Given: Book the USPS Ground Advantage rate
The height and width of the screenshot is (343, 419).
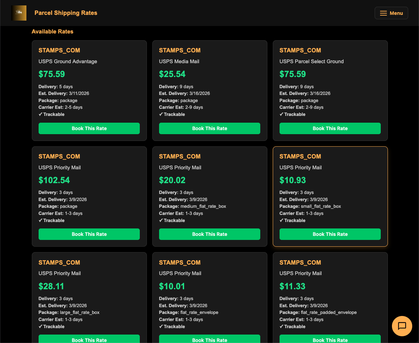Looking at the screenshot, I should (89, 128).
